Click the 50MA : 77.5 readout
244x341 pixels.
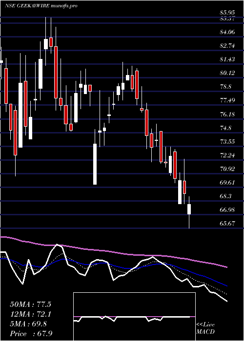(31, 304)
